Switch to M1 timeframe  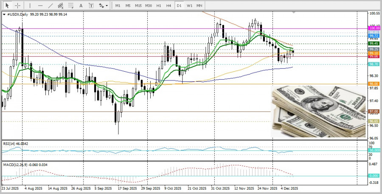click(118, 6)
